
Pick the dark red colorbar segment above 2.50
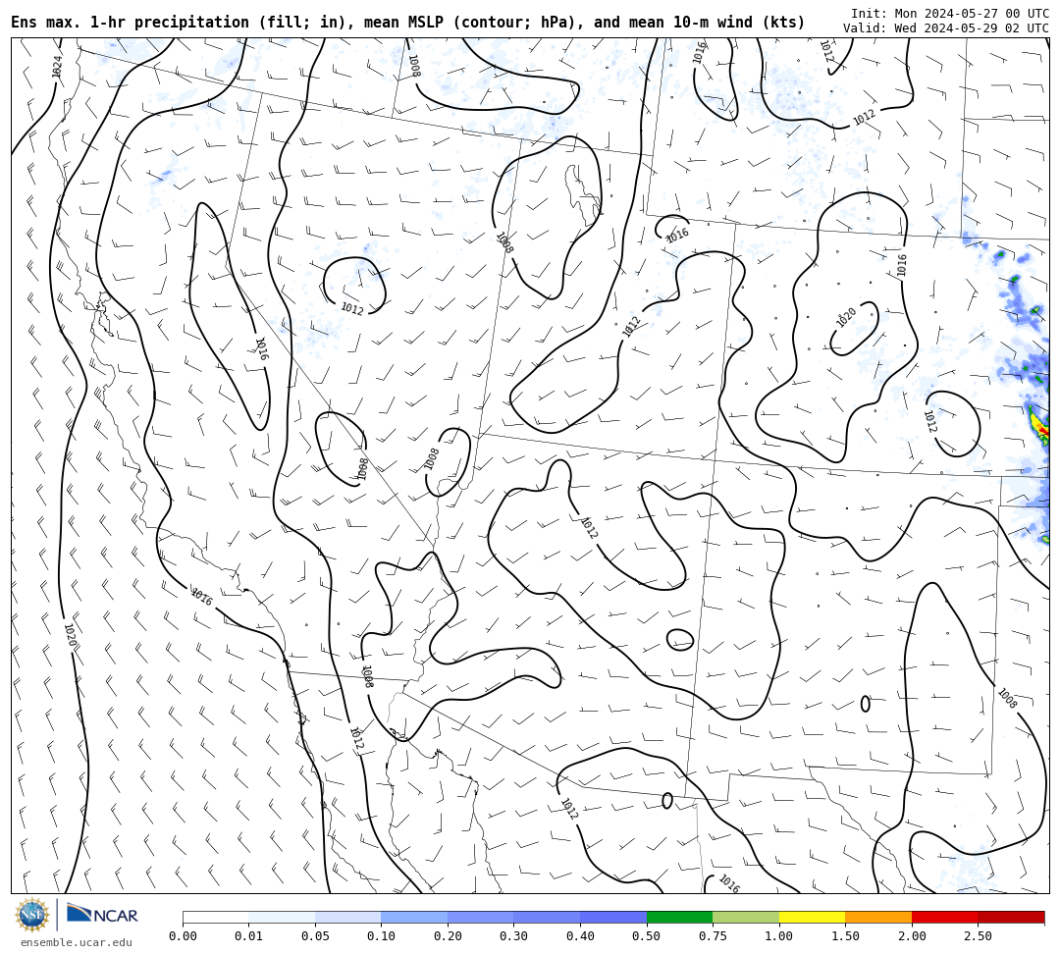pyautogui.click(x=1011, y=917)
